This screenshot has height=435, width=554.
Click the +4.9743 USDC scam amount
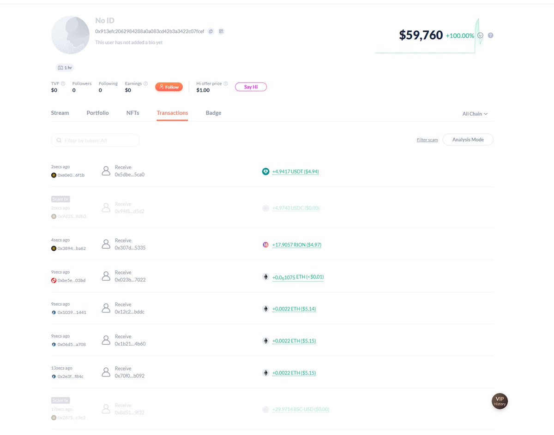[x=296, y=208]
